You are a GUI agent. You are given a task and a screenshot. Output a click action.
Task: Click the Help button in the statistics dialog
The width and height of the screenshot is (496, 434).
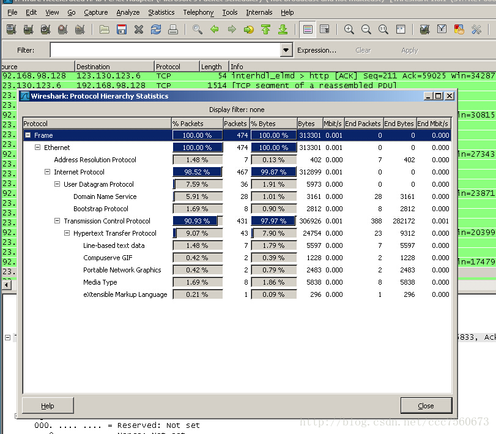point(48,406)
